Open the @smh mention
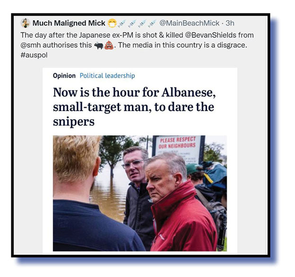This screenshot has height=277, width=295. [x=31, y=45]
